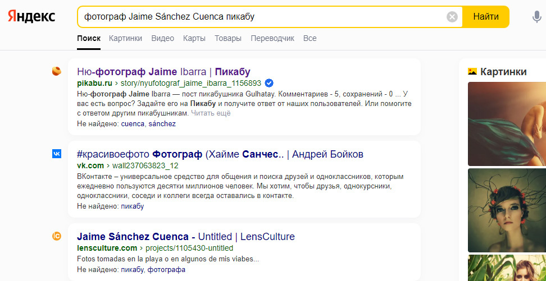
Task: Expand the snippet with Читать ещё
Action: pos(211,113)
